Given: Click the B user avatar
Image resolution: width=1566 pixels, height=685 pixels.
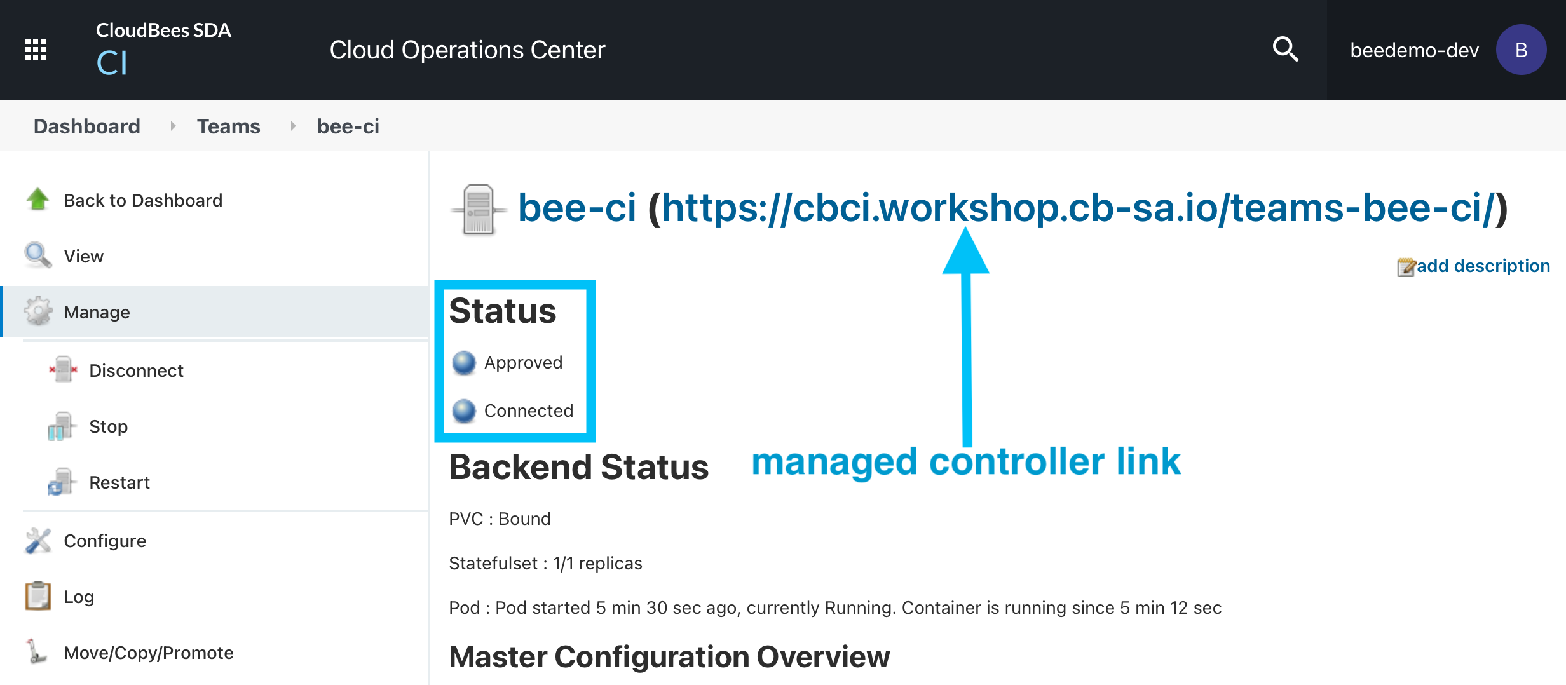Looking at the screenshot, I should 1521,50.
